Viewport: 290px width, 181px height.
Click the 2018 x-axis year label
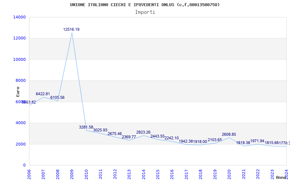tap(201, 174)
